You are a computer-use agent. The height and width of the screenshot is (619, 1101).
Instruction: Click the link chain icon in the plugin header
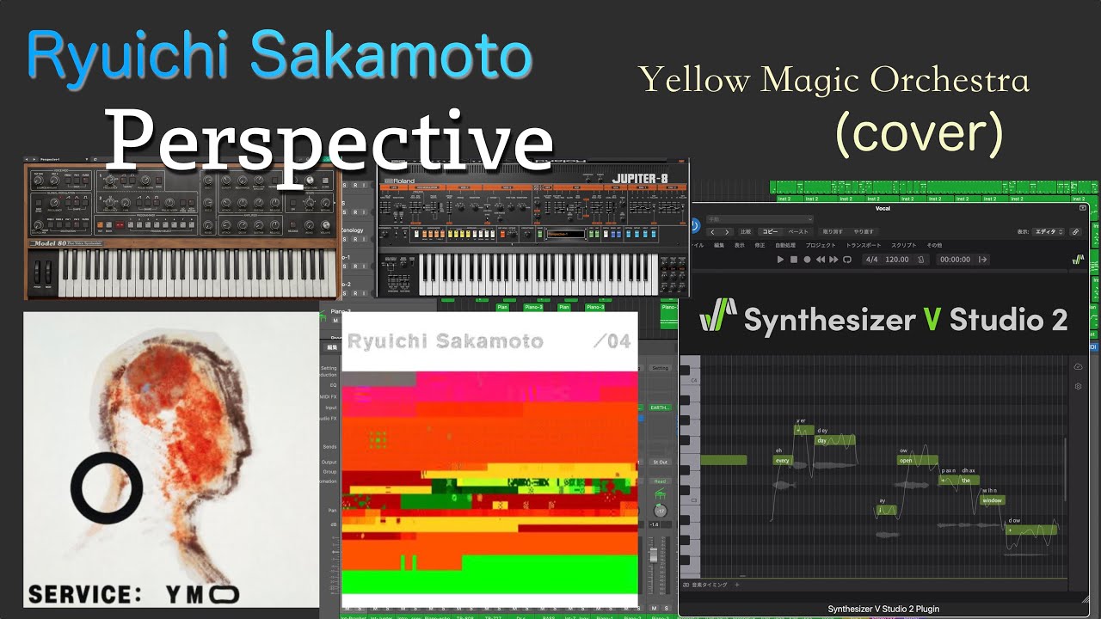(1076, 231)
